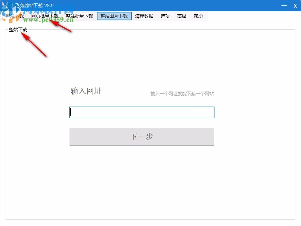This screenshot has width=301, height=226.
Task: Switch to the 整站批量下载 tab
Action: (79, 16)
